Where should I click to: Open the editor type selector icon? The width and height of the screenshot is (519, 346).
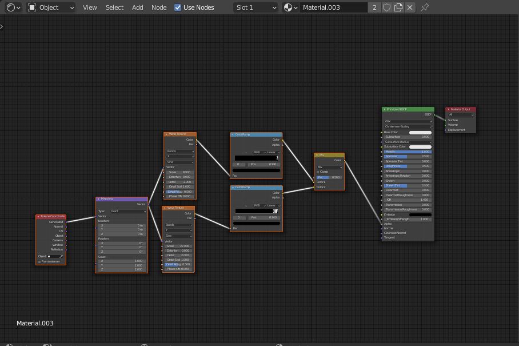(14, 7)
